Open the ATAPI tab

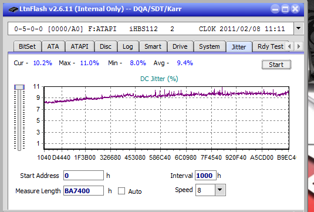tap(79, 46)
